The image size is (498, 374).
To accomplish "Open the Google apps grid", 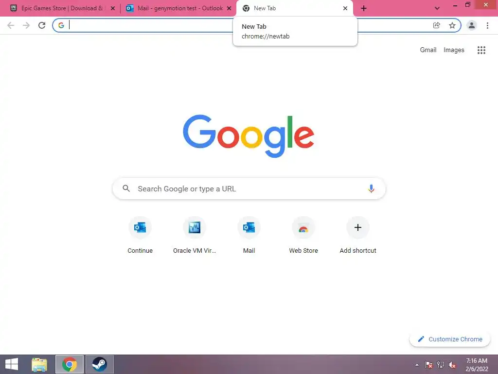I will click(x=481, y=50).
